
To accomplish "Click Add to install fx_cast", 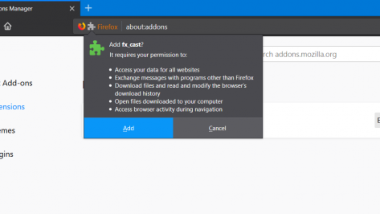I will [x=129, y=128].
